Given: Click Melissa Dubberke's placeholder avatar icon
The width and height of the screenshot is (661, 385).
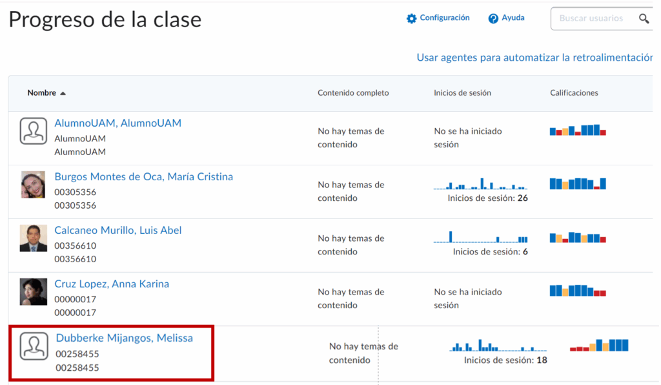Looking at the screenshot, I should (34, 346).
